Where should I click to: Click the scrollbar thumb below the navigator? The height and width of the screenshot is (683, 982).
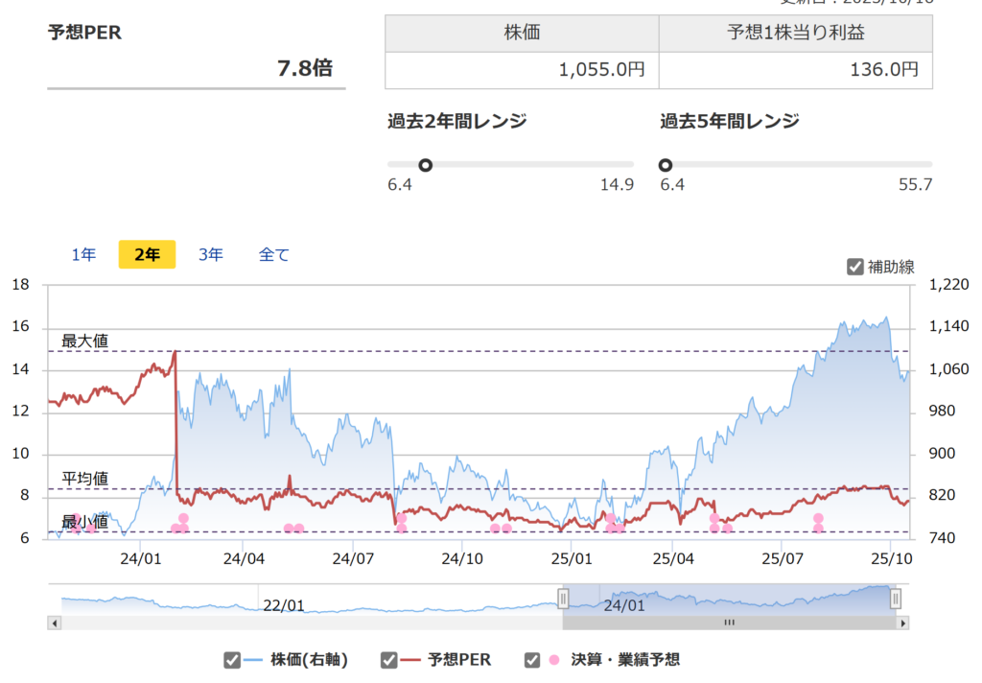[x=729, y=623]
